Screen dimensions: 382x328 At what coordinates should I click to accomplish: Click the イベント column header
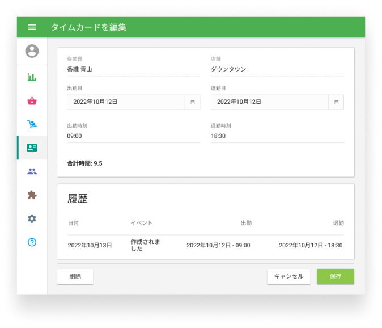[x=142, y=223]
